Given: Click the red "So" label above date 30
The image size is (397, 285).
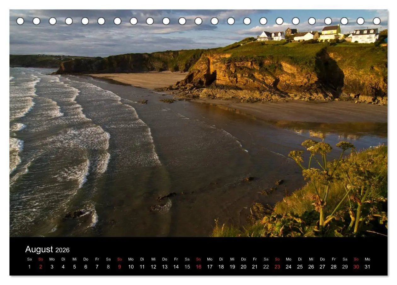Looking at the screenshot, I should pyautogui.click(x=356, y=259).
